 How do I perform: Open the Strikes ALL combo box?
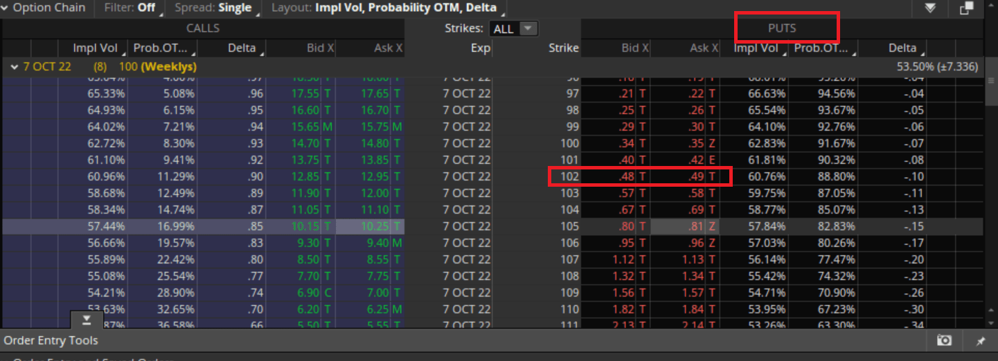(x=513, y=28)
